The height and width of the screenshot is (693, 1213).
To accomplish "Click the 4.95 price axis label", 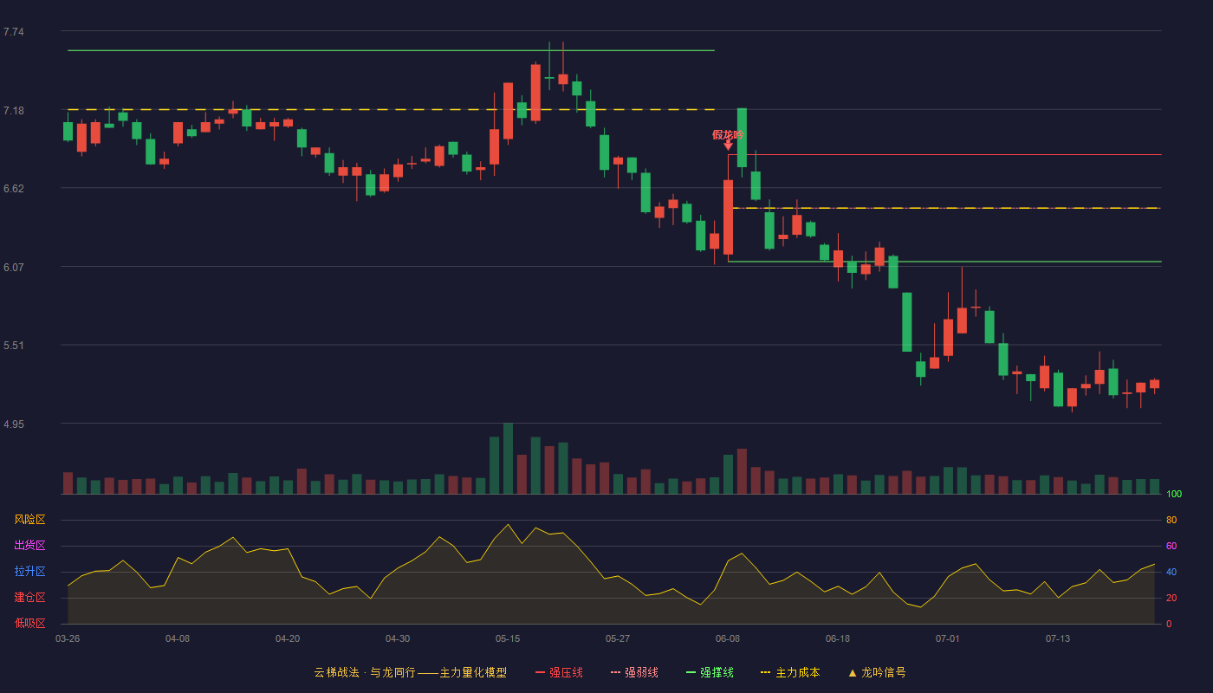I will click(14, 424).
